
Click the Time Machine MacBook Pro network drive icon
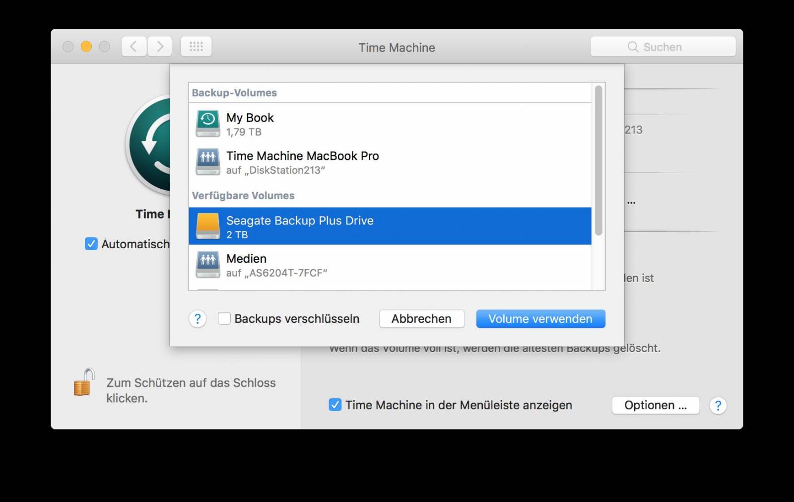207,161
